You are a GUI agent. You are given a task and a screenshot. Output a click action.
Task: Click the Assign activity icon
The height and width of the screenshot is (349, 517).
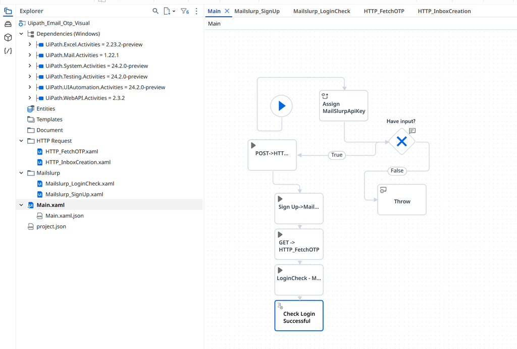tap(325, 96)
